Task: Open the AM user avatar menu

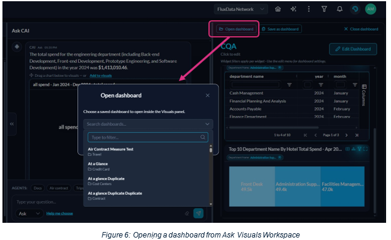Action: [x=371, y=9]
